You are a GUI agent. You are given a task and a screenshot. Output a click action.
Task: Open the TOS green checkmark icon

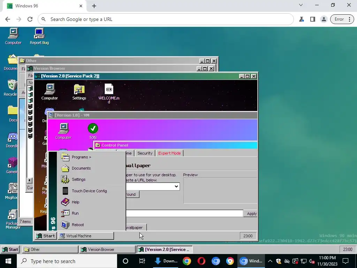coord(93,131)
